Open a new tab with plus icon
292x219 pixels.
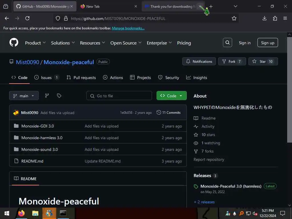(211, 6)
